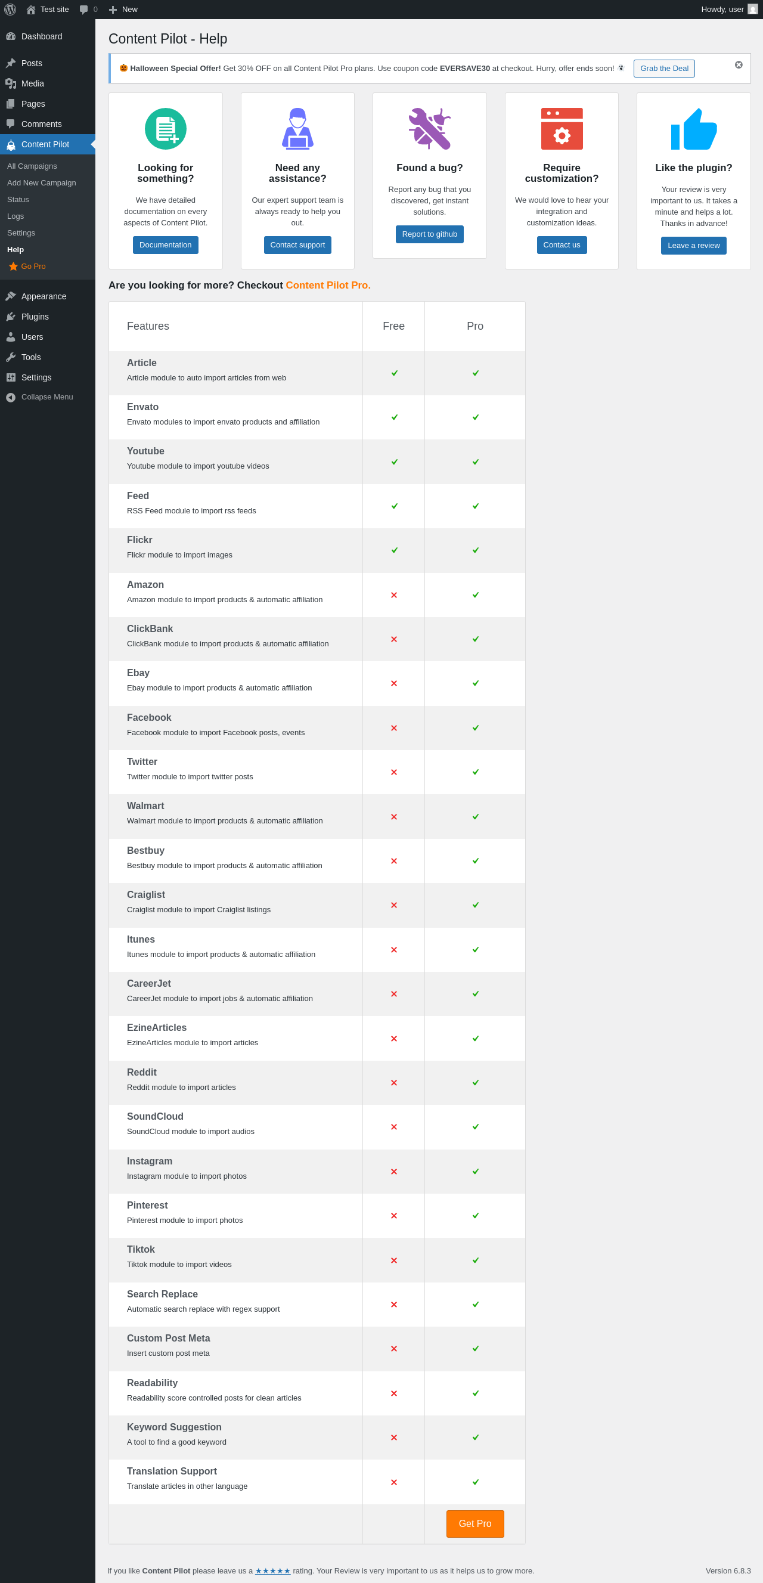Open the comments bubble icon in admin bar

(84, 9)
